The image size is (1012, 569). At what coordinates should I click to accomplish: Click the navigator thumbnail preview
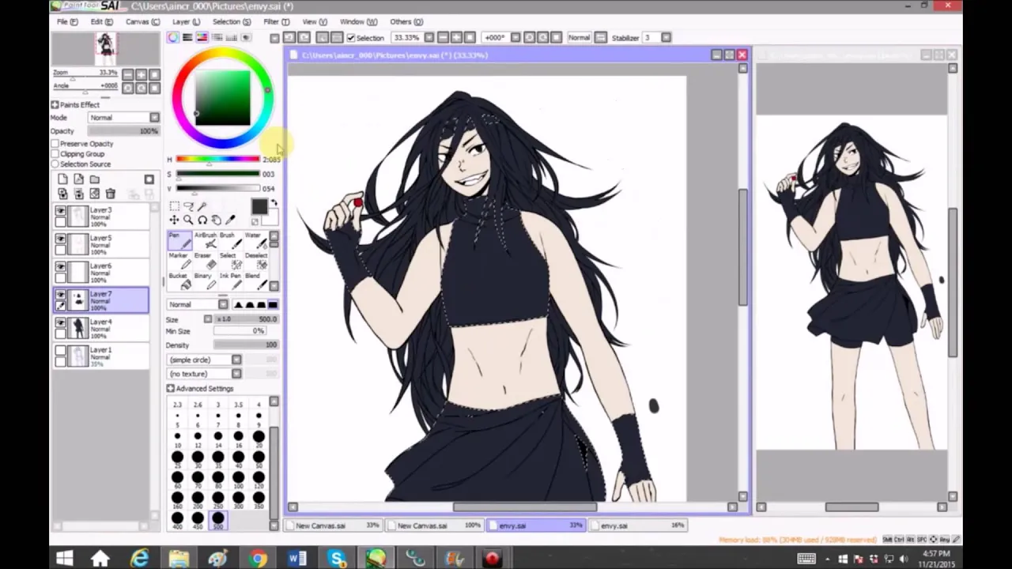pos(105,50)
